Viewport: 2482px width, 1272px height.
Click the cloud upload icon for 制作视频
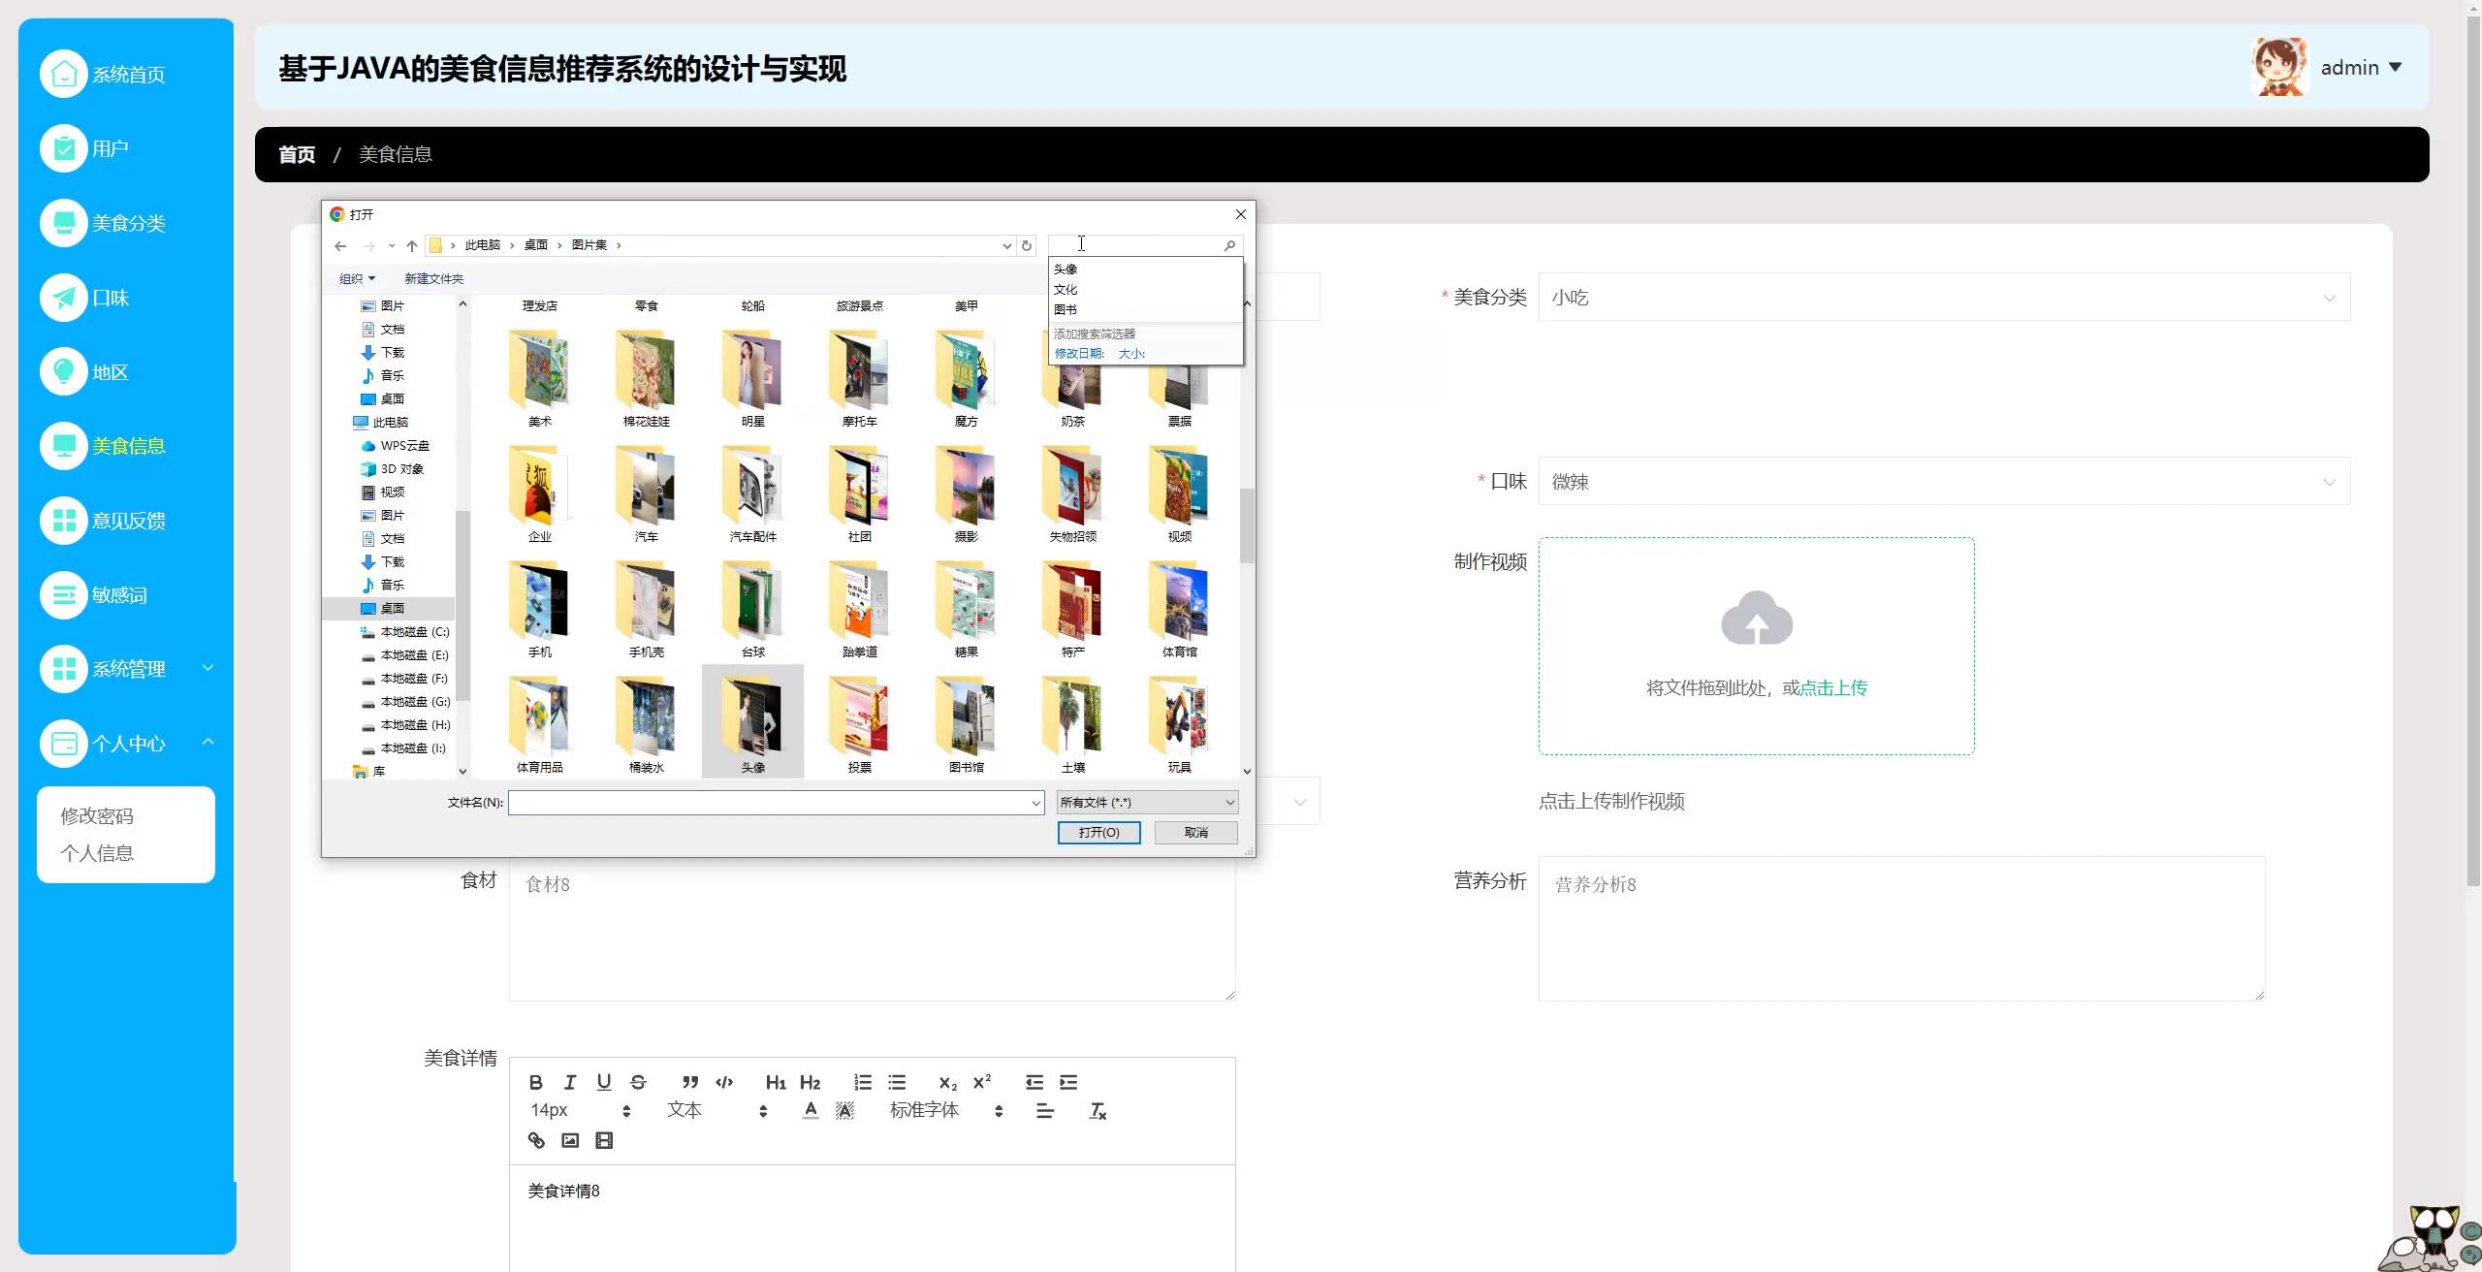click(1756, 619)
